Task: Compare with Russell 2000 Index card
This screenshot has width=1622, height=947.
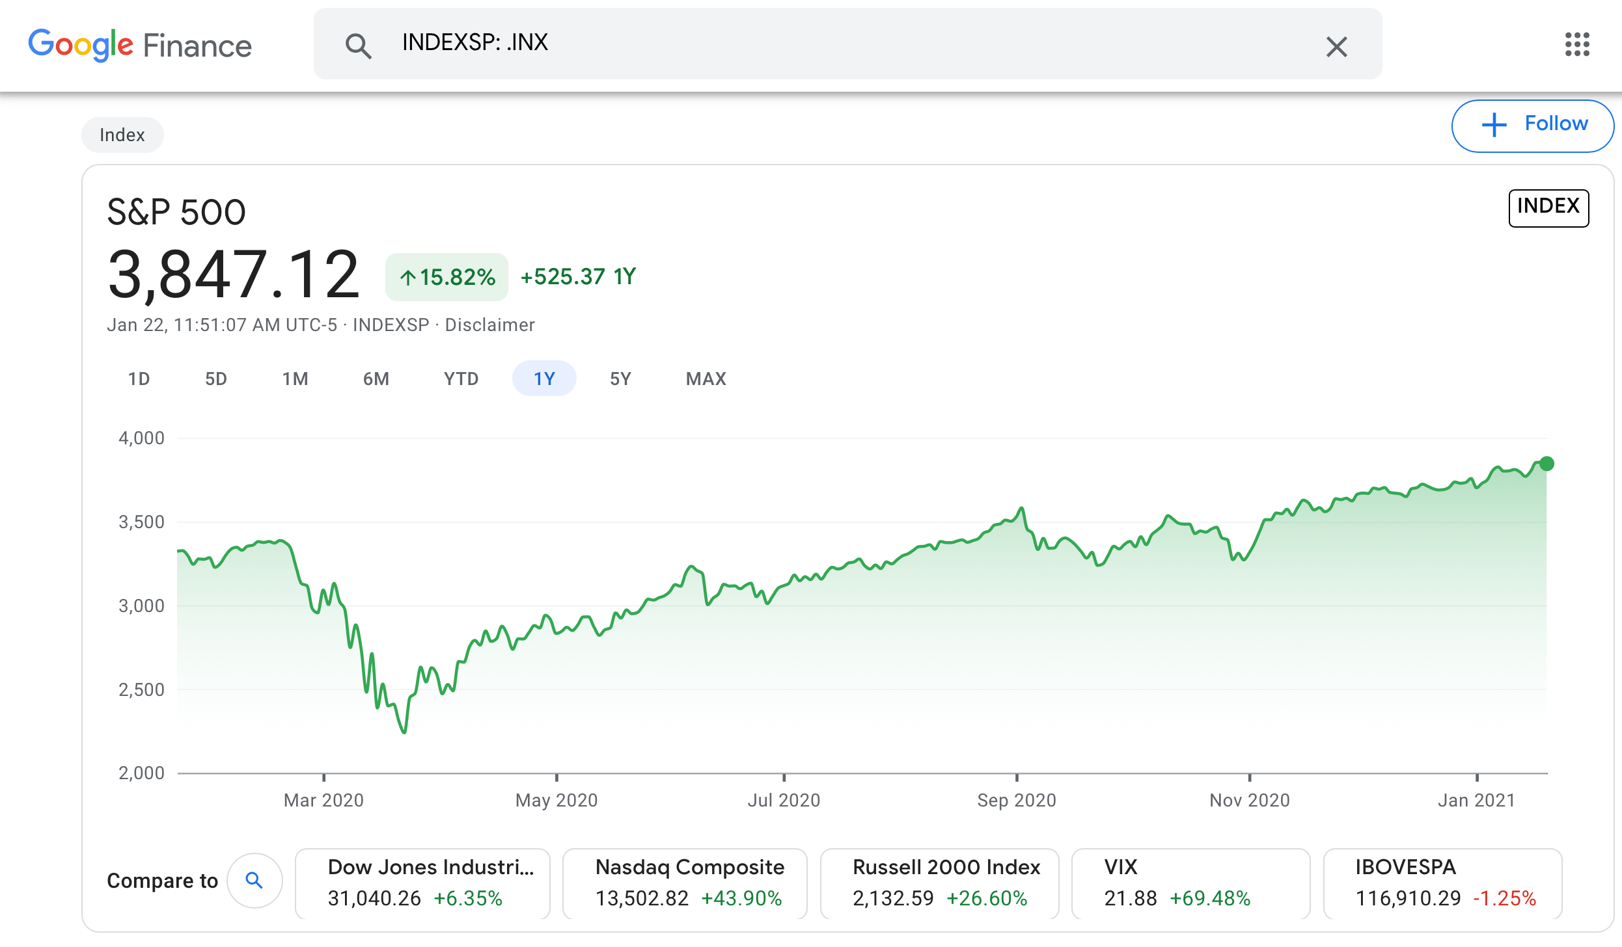Action: pyautogui.click(x=940, y=883)
